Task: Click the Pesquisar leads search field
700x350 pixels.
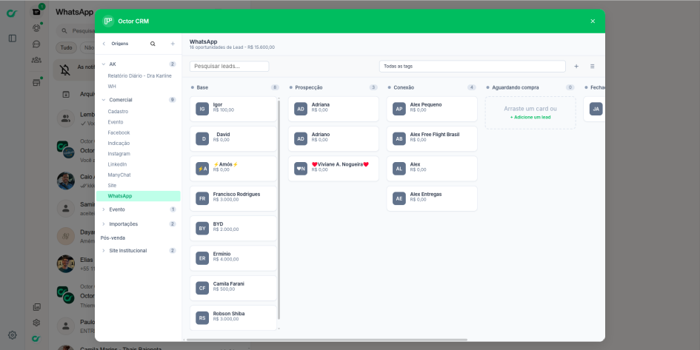Action: click(230, 67)
